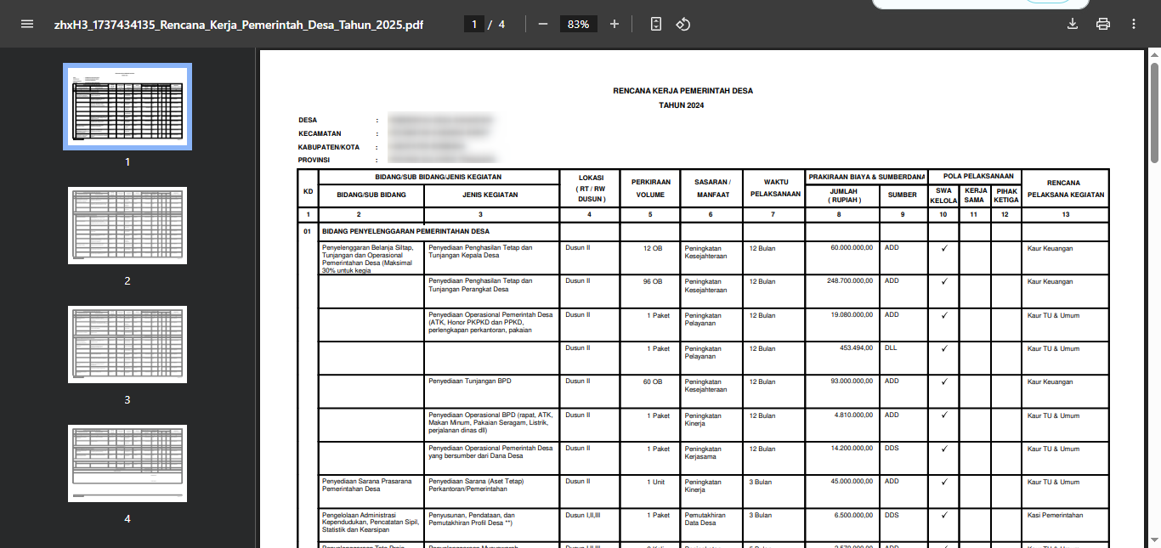The height and width of the screenshot is (548, 1161).
Task: Click the KECAMATAN label
Action: (320, 133)
